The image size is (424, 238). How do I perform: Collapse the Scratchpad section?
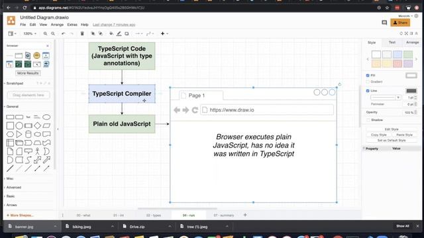pyautogui.click(x=15, y=83)
